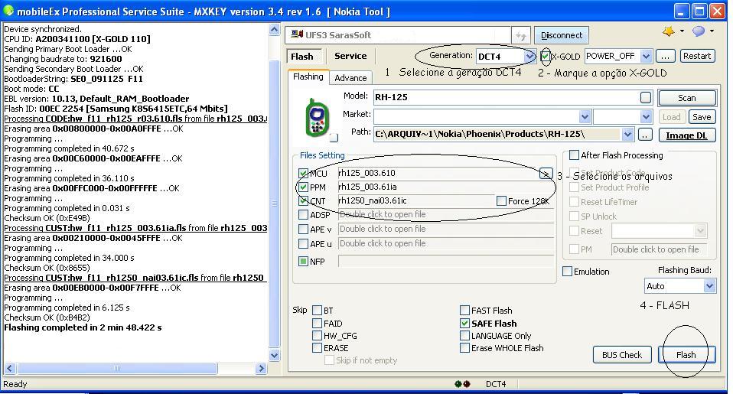Uncheck the PPM file checkbox
The image size is (733, 394).
[x=304, y=187]
